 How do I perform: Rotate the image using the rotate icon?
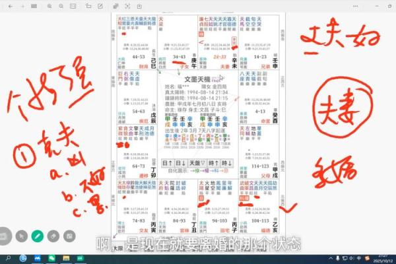coord(88,6)
